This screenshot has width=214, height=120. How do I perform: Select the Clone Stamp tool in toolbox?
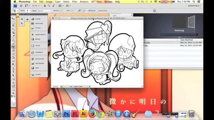coord(13,47)
